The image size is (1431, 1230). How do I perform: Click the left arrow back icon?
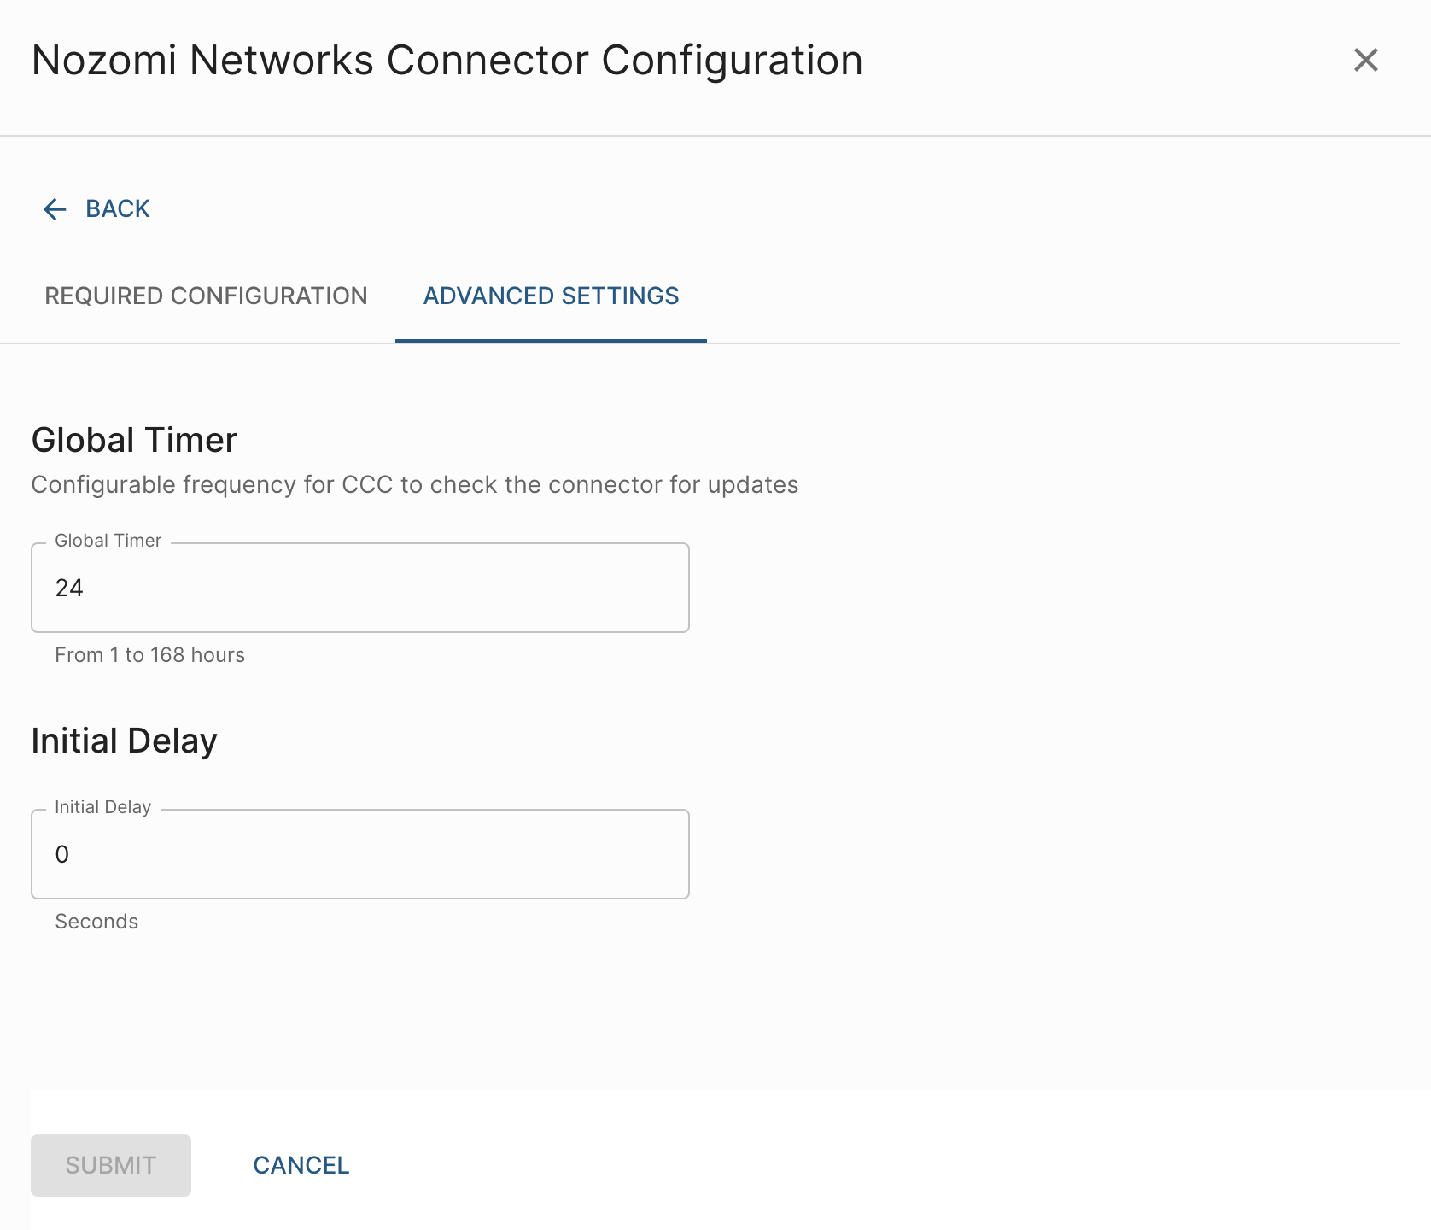(55, 209)
